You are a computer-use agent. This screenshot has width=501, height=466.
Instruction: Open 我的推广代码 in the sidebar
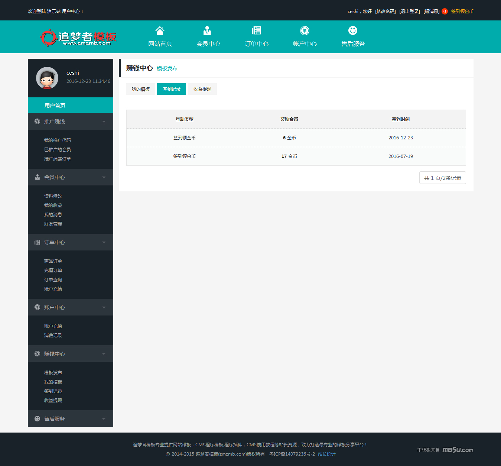pos(58,140)
